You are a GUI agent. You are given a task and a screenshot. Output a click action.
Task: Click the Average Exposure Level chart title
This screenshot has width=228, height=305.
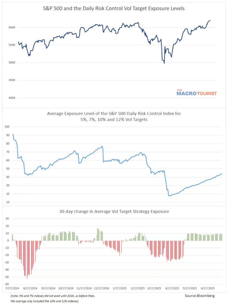tap(114, 116)
